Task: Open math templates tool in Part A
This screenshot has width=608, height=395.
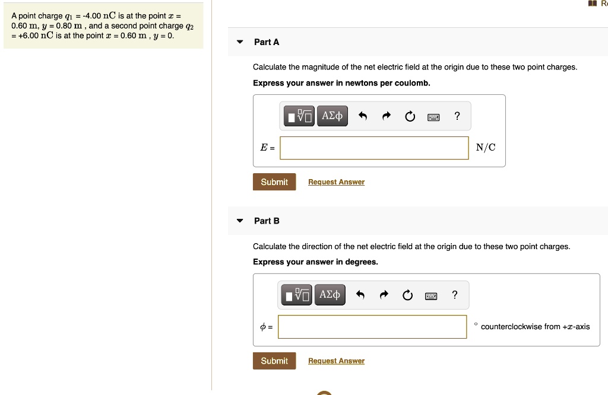Action: 299,116
